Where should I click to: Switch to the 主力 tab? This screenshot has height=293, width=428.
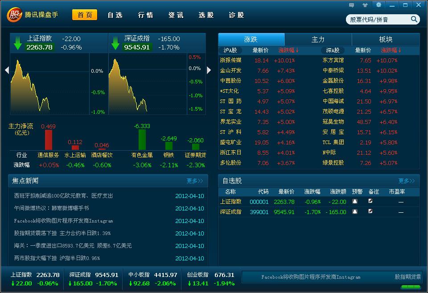point(318,39)
